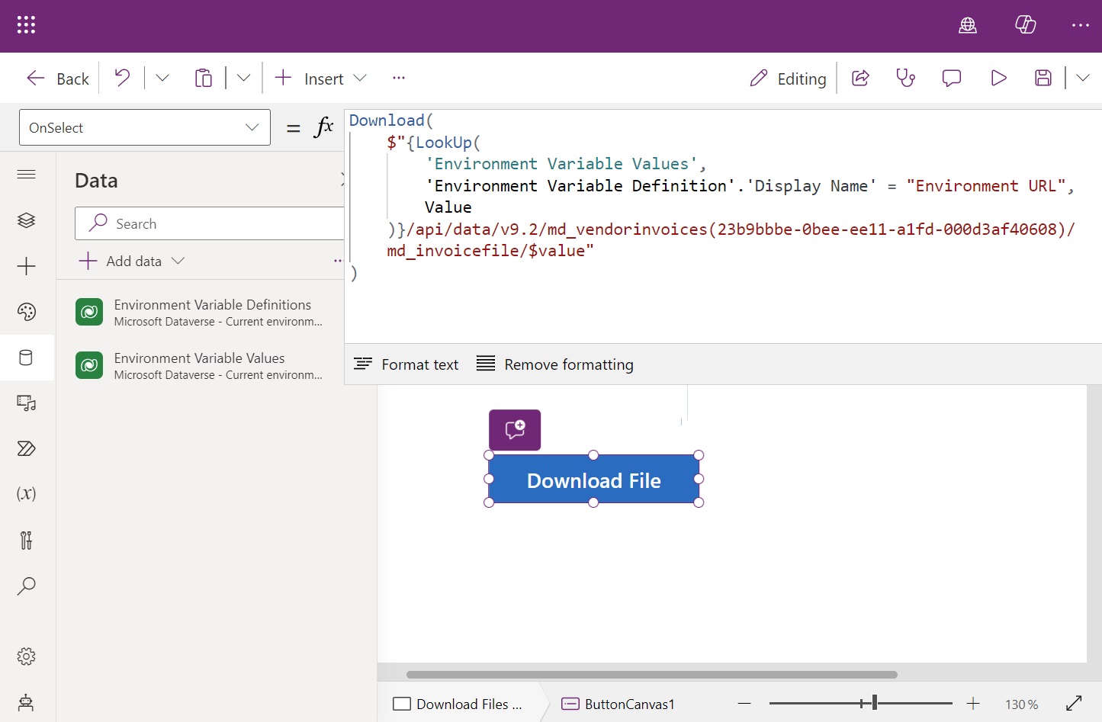Expand the Add data dropdown
Screen dimensions: 1102x722
(178, 261)
